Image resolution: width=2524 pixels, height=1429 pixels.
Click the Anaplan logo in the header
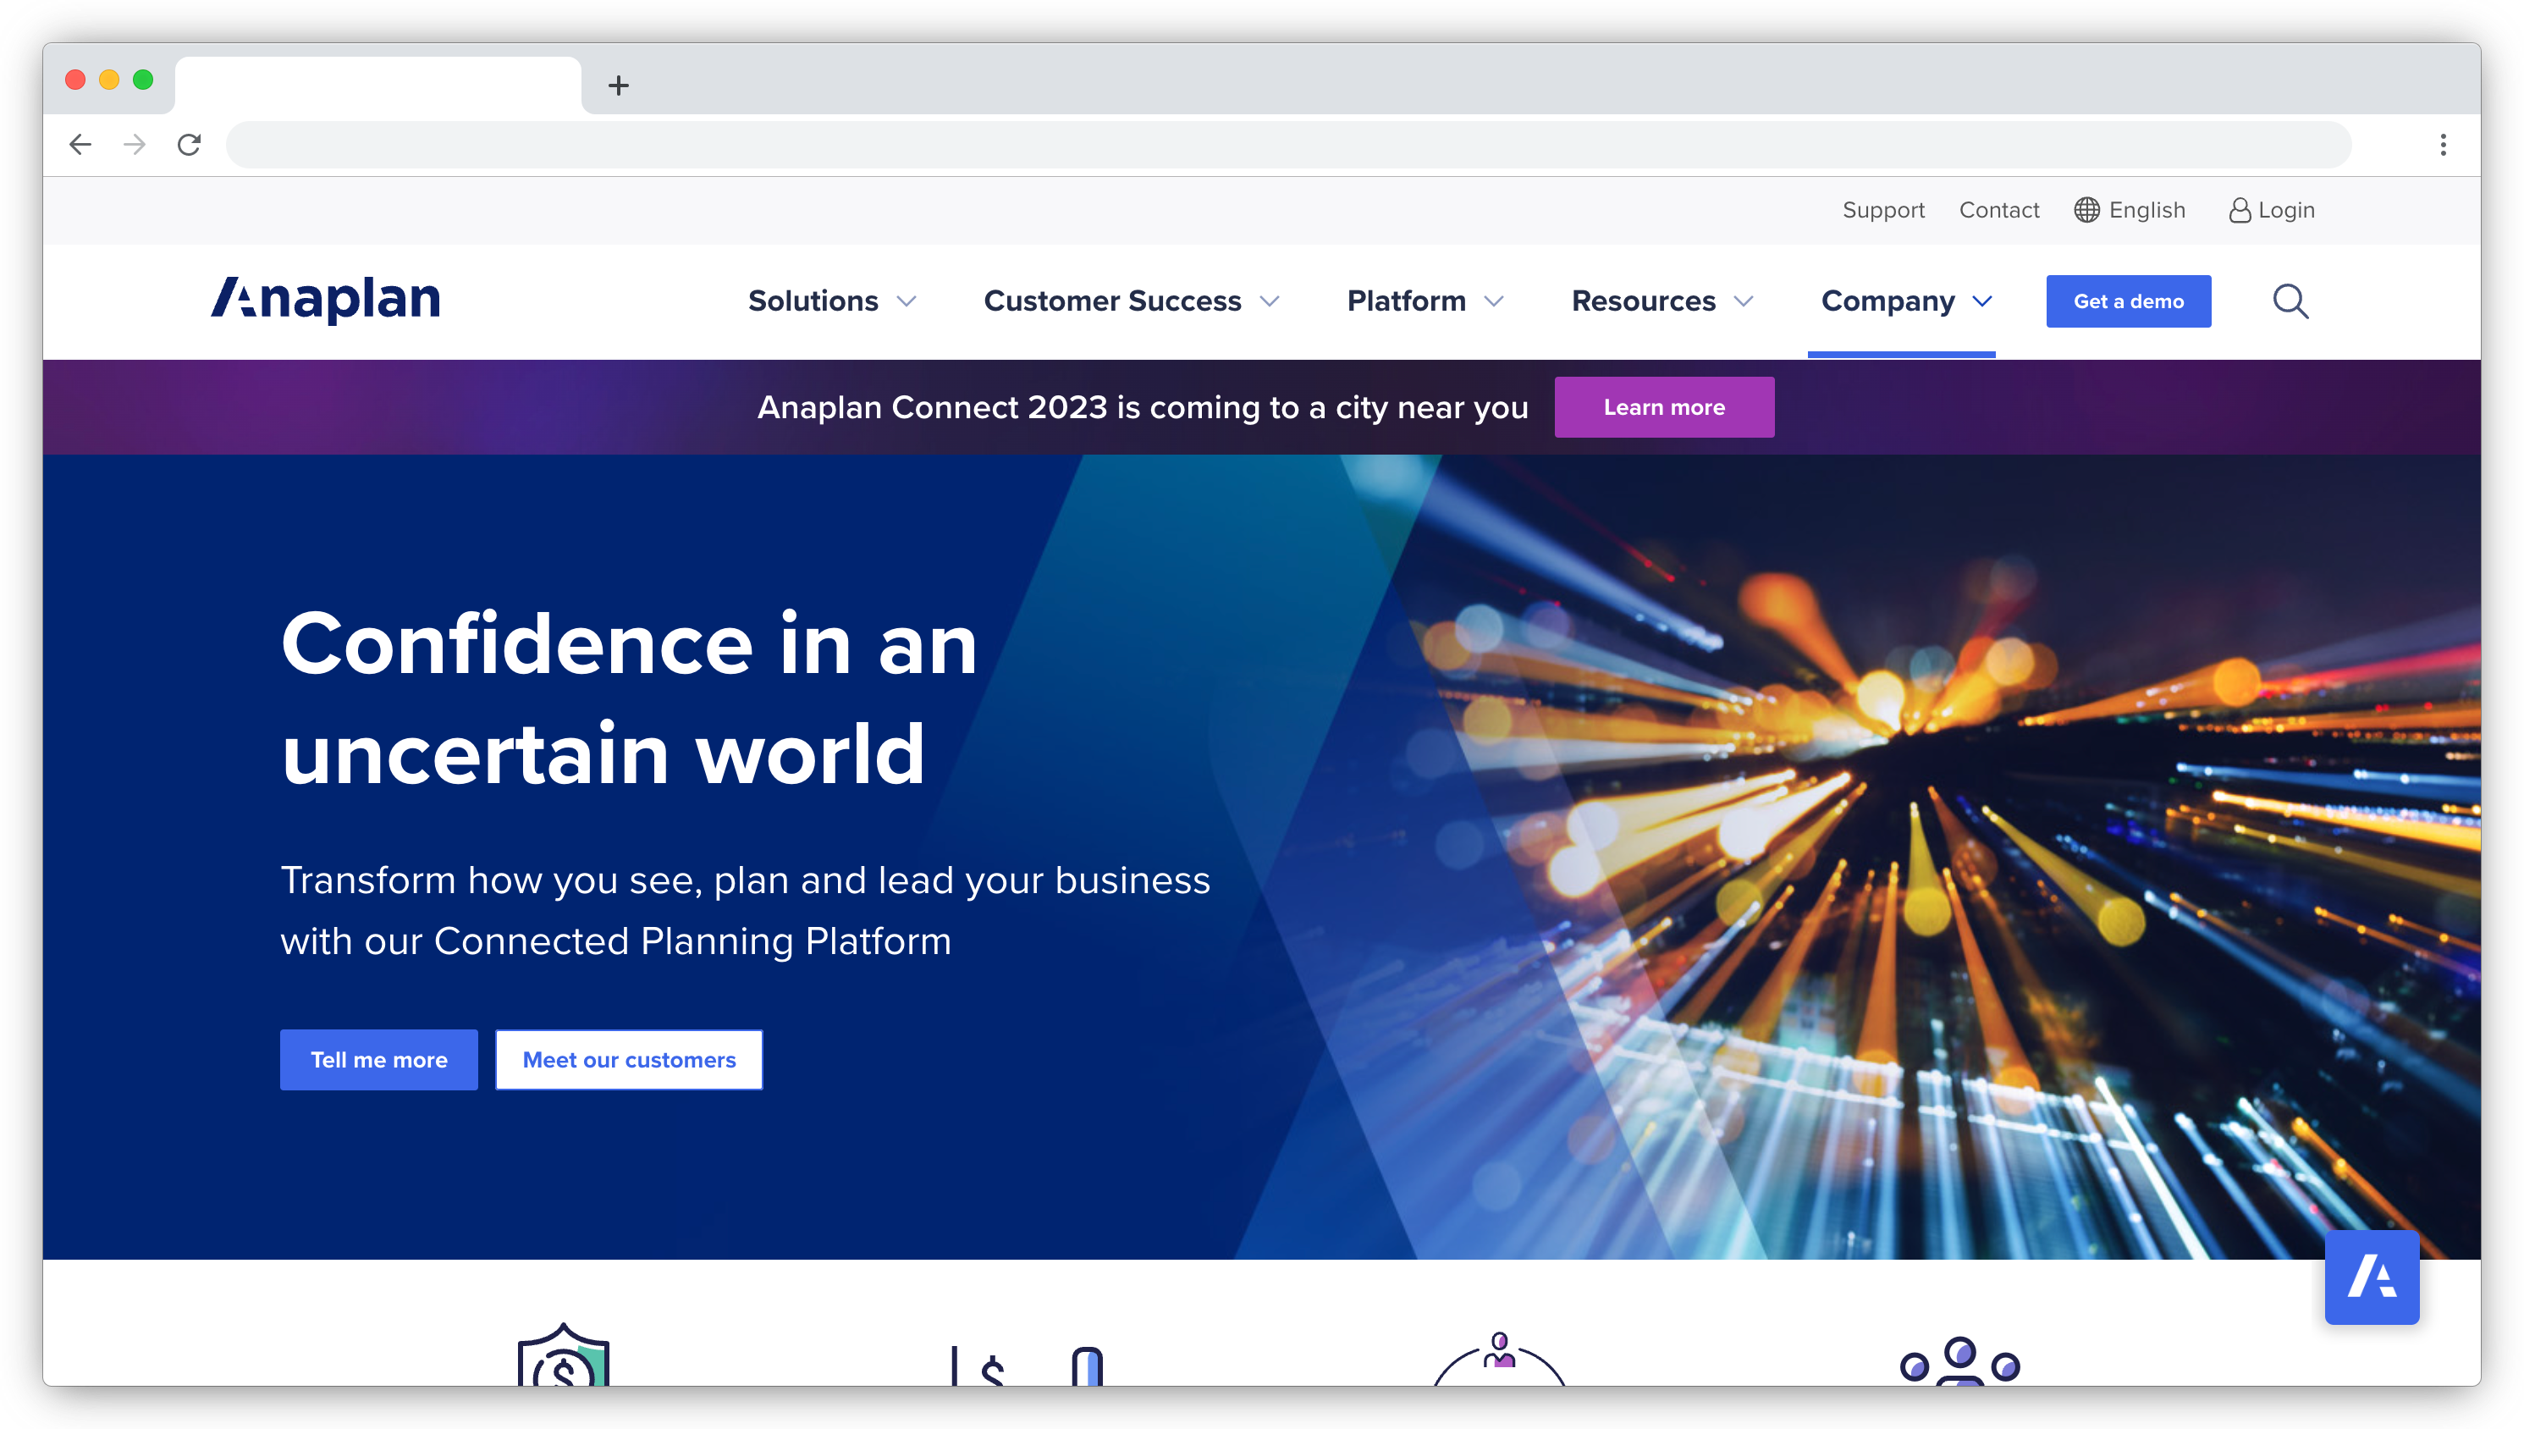pos(326,300)
